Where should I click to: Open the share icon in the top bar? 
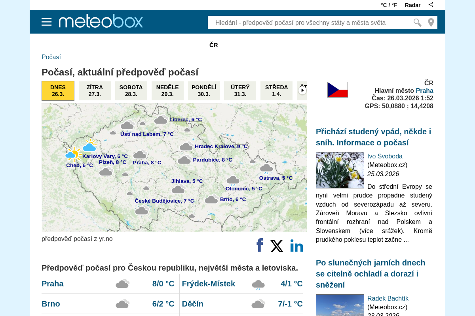point(431,4)
